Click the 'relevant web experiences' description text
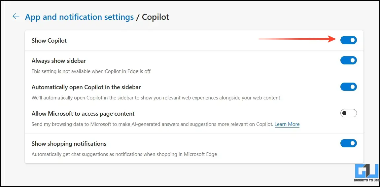The image size is (380, 187). tap(156, 98)
